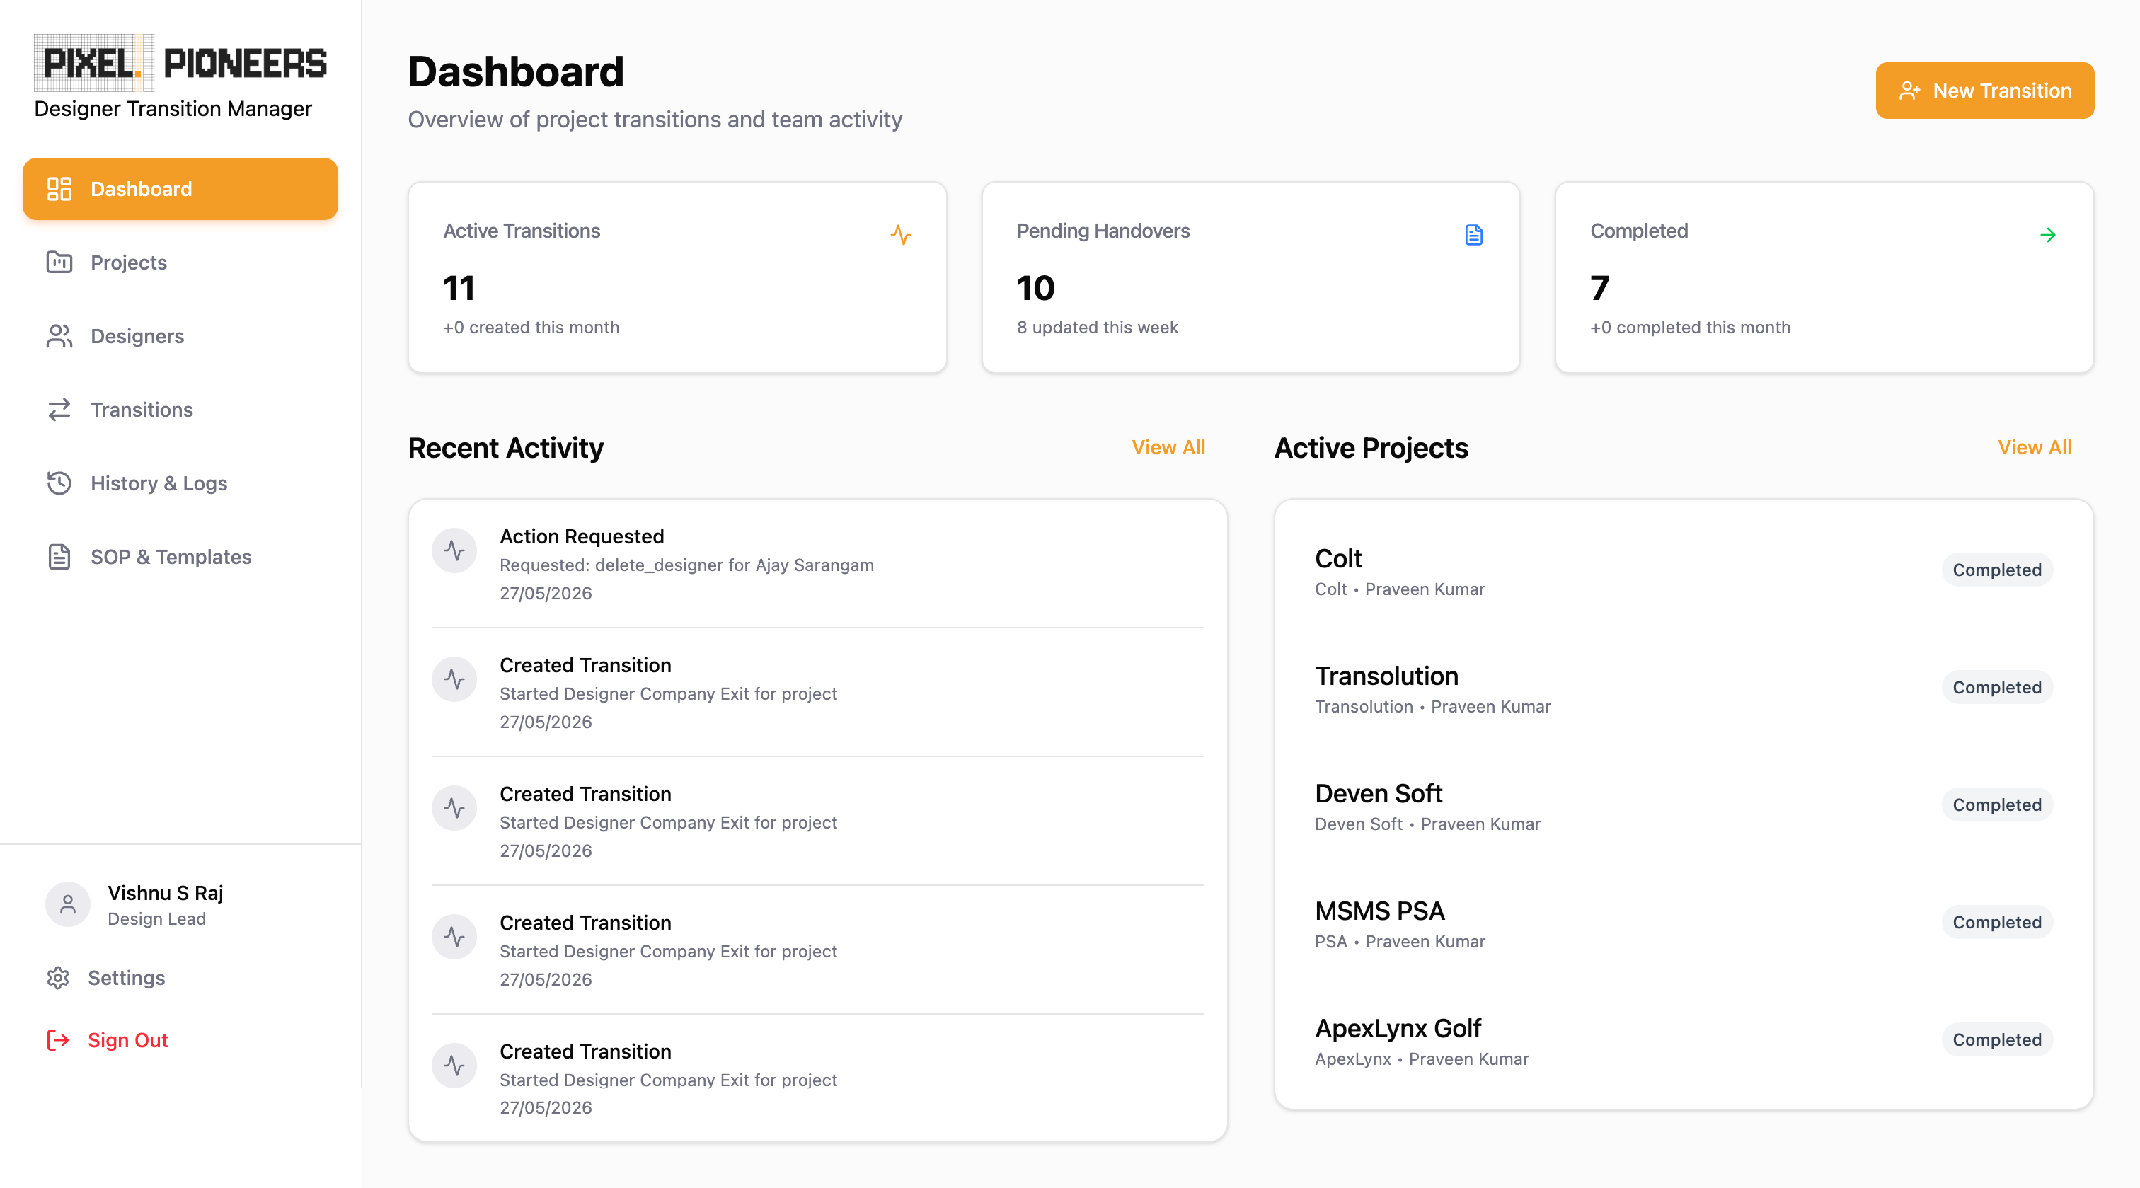Image resolution: width=2140 pixels, height=1188 pixels.
Task: Open the Pending Handovers card
Action: point(1250,277)
